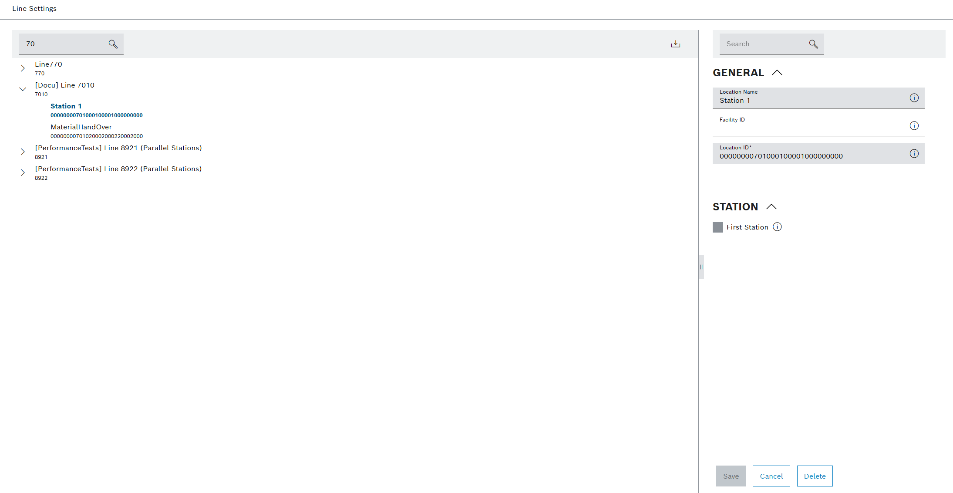Viewport: 953px width, 493px height.
Task: Click the panel splitter handle icon
Action: [x=701, y=267]
